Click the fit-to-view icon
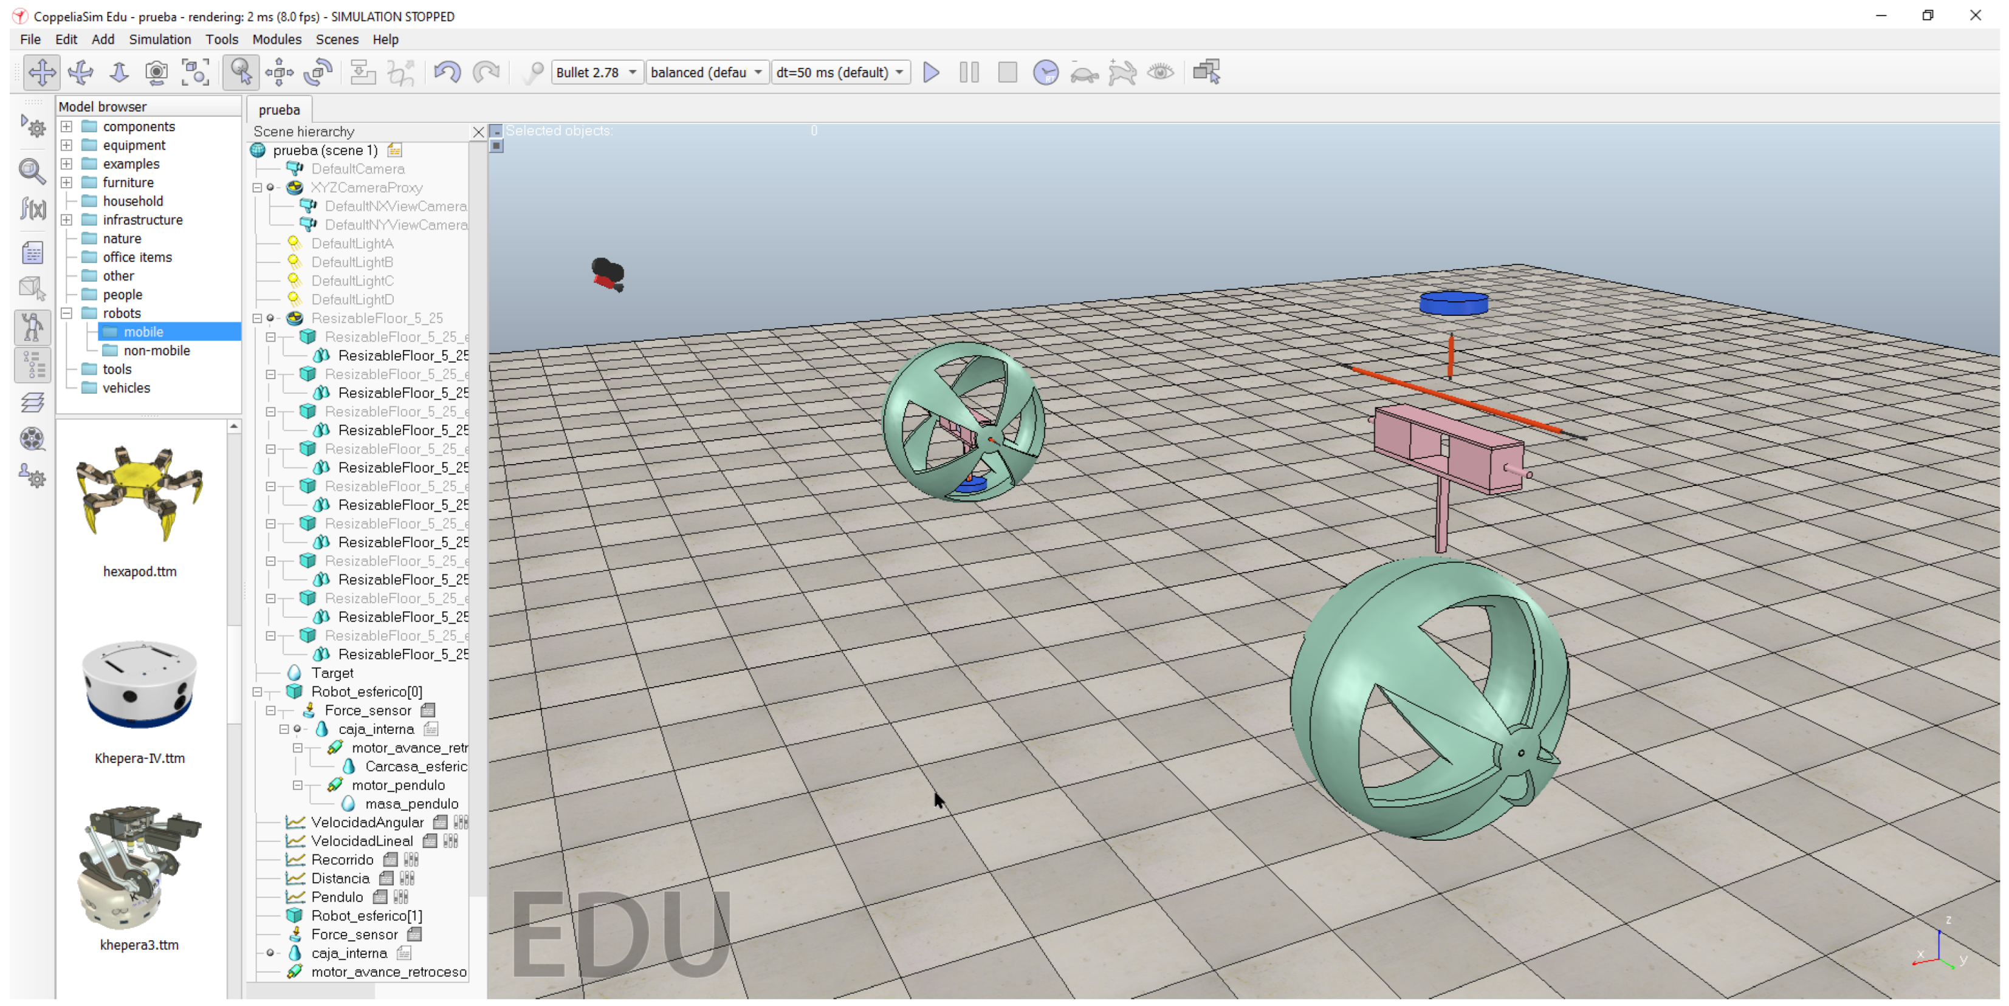2009x1006 pixels. pos(195,72)
